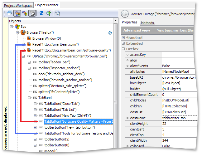Toggle the panel layout toolbar icon
202x157 pixels.
(x=32, y=13)
